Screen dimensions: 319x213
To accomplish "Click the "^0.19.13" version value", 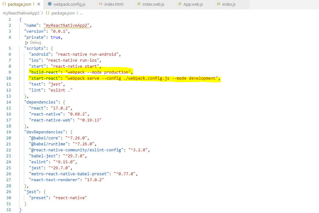I will click(x=89, y=120).
